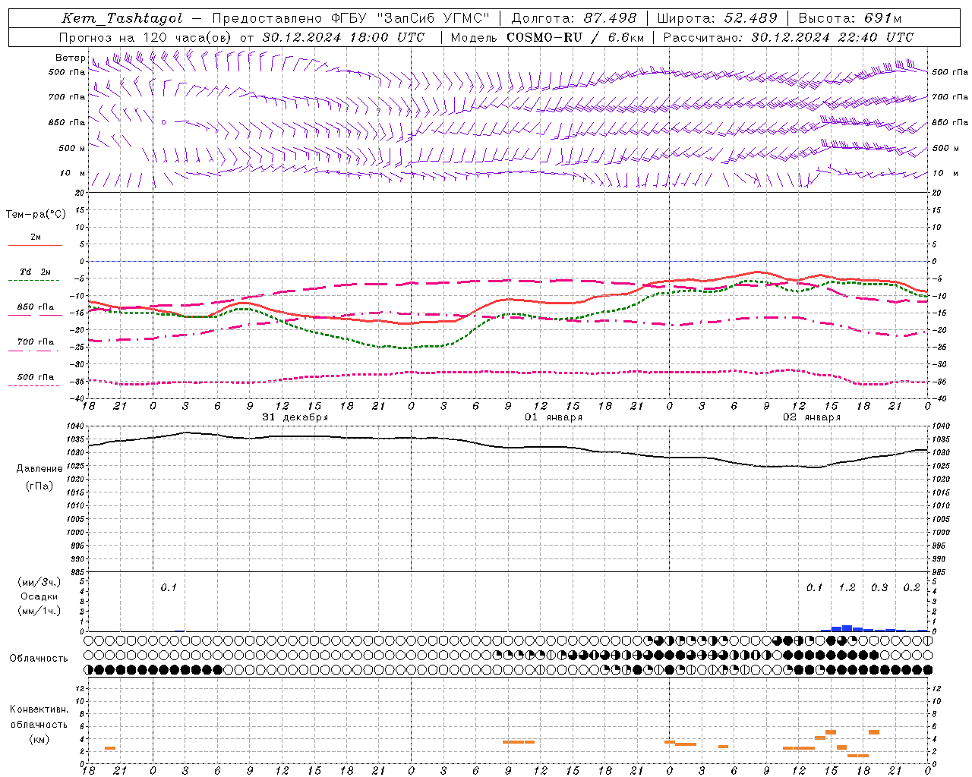
Task: Click the Широта: 52.489 value
Action: click(x=718, y=19)
